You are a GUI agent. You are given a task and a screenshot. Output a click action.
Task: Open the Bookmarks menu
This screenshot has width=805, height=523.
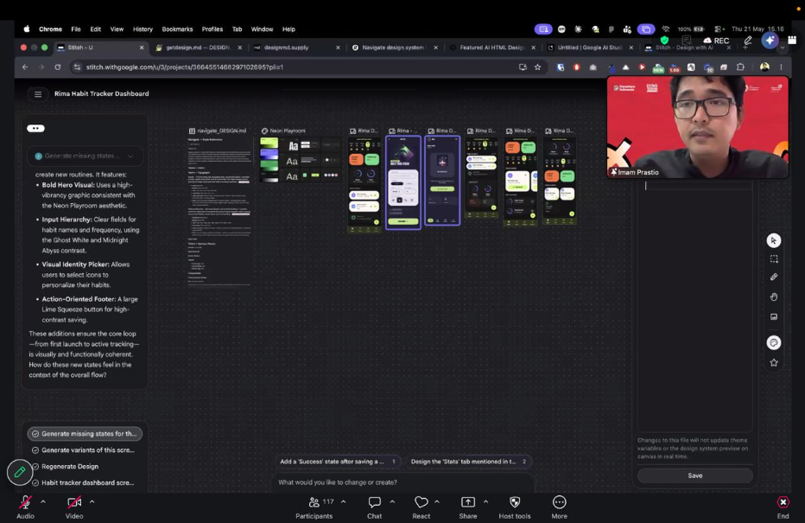[177, 29]
